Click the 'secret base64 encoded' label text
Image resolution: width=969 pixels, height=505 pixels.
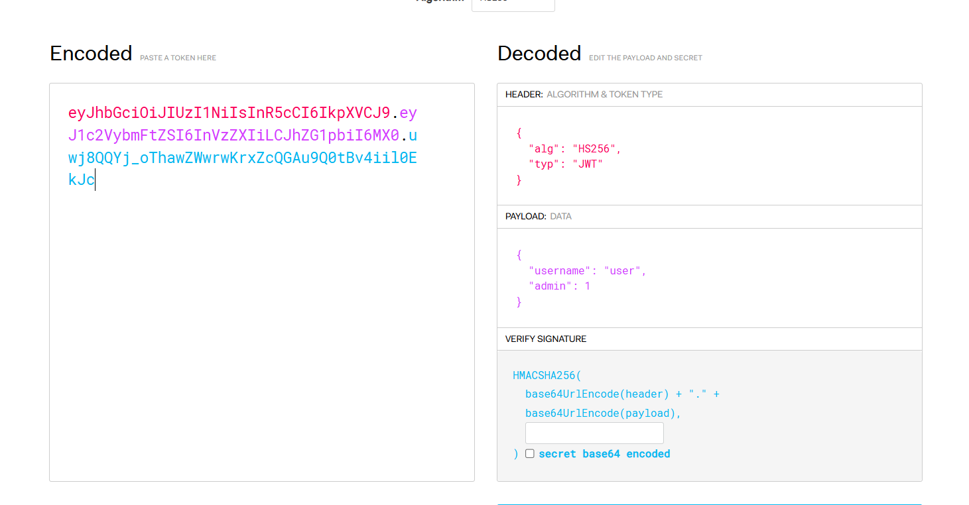pos(604,454)
